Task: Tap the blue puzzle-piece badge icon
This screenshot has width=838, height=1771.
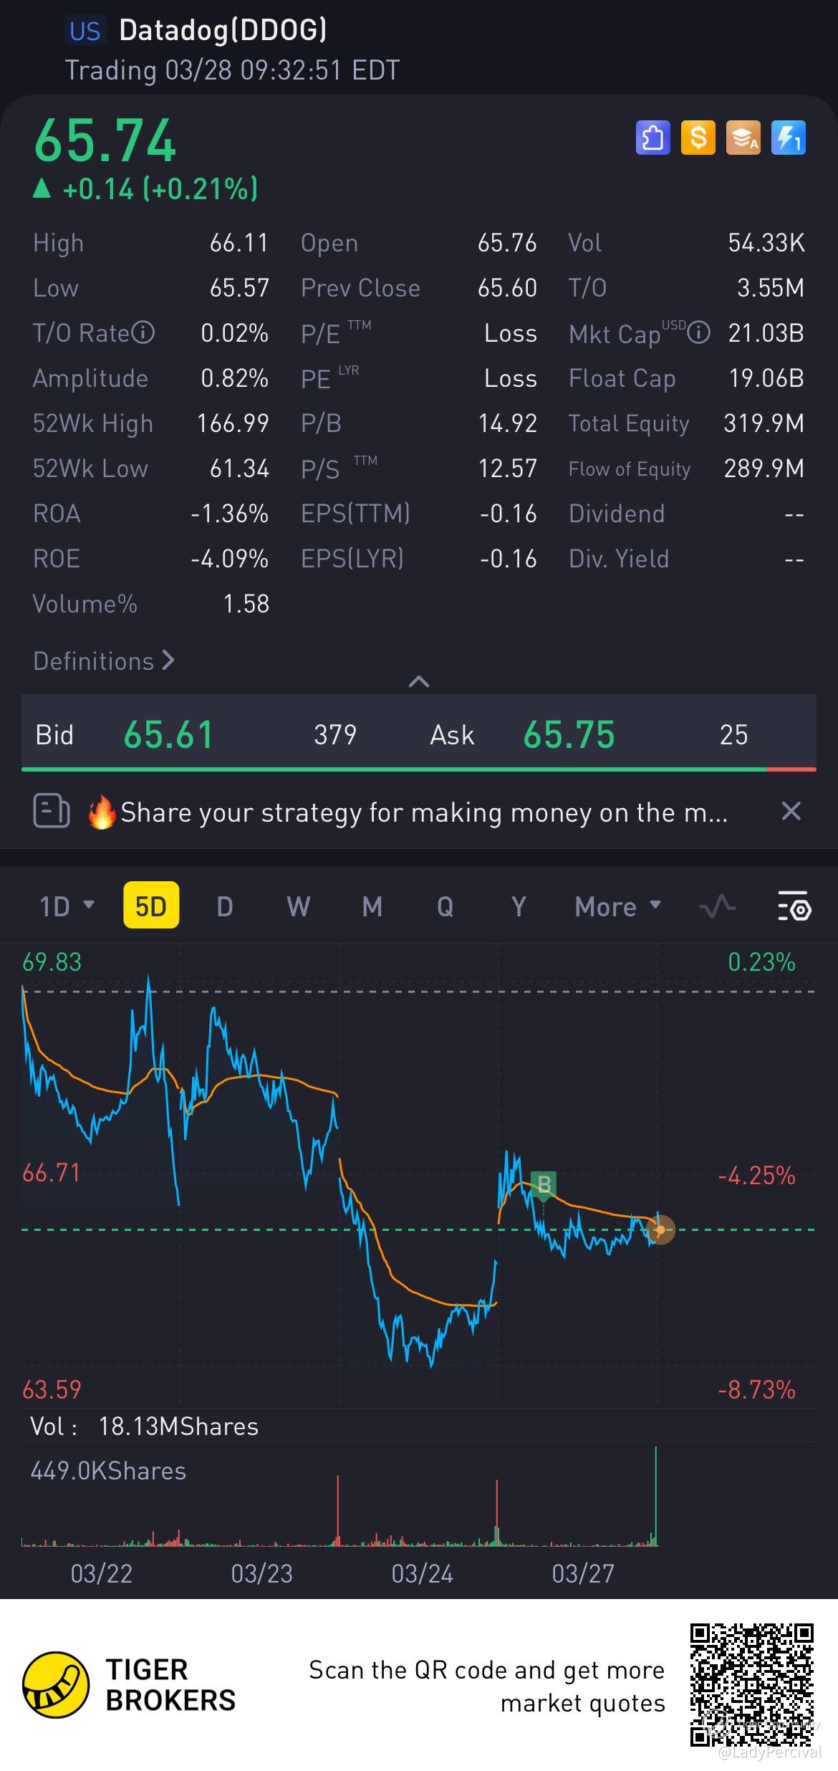Action: (x=652, y=138)
